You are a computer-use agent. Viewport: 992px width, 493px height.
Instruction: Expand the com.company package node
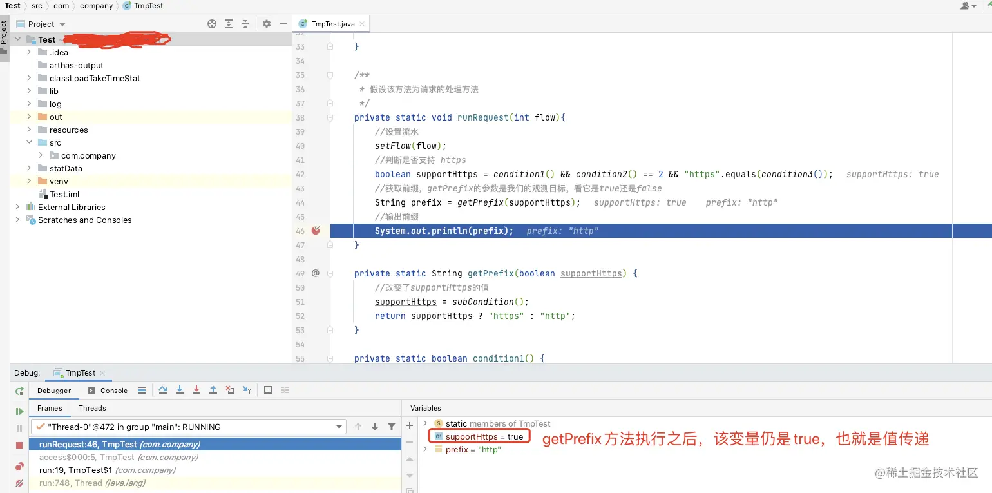pos(41,155)
